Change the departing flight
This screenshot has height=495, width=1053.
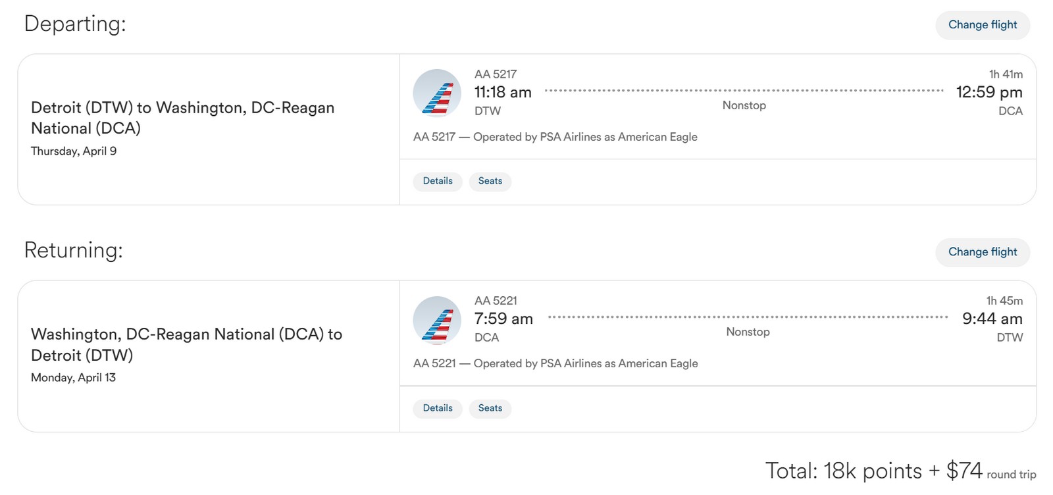tap(982, 25)
